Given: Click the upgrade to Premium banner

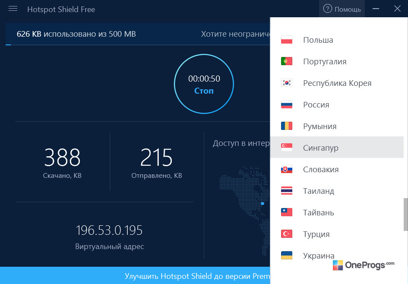Looking at the screenshot, I should click(x=135, y=275).
